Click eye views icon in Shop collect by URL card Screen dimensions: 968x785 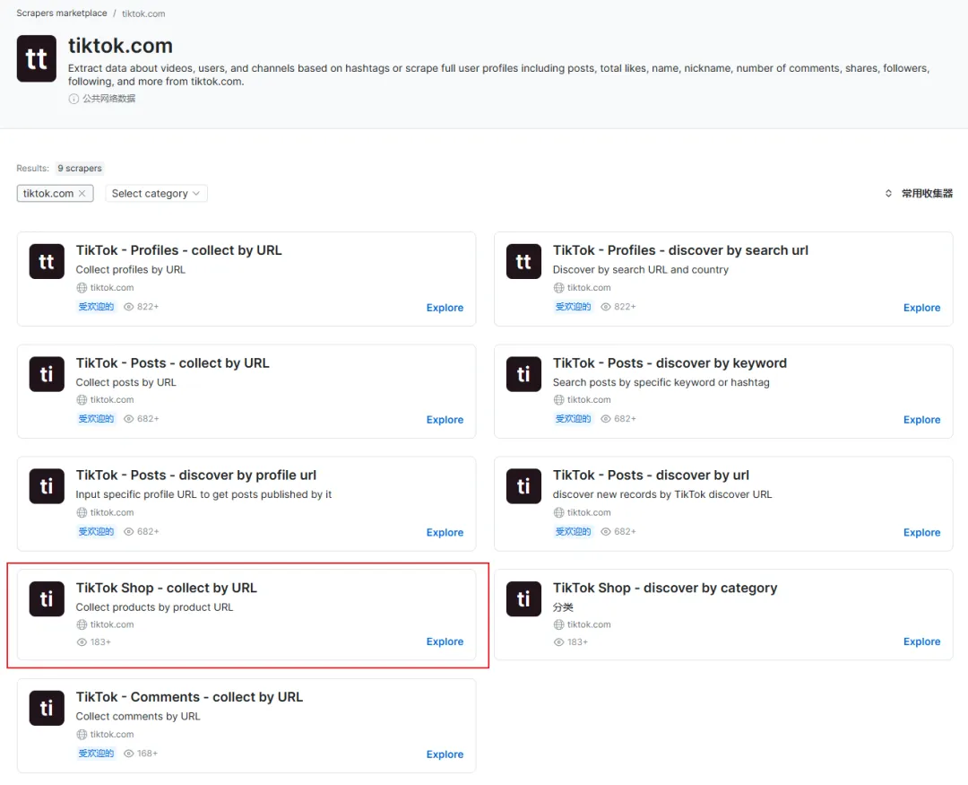(x=82, y=642)
